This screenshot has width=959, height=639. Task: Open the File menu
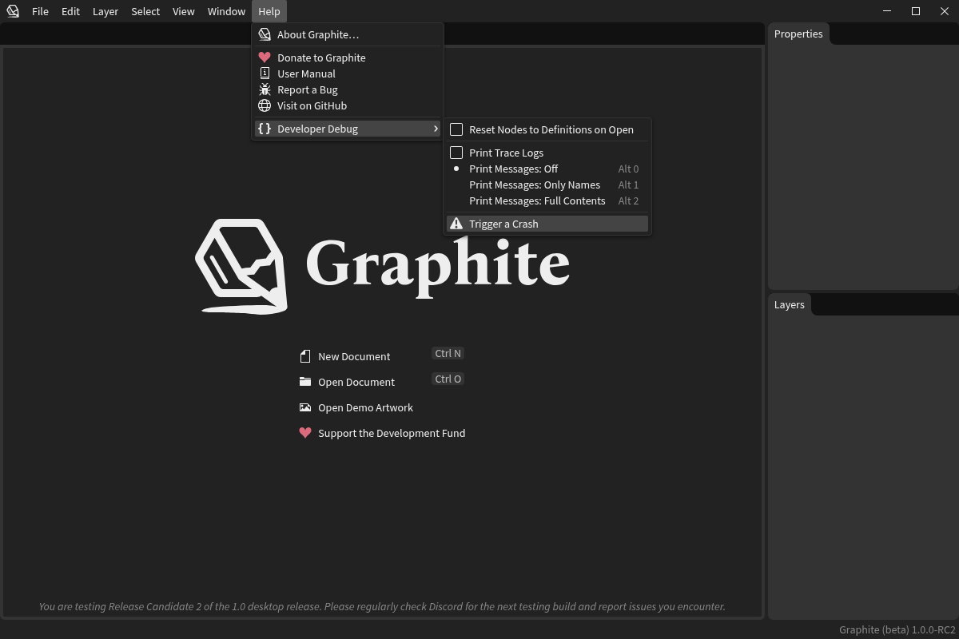click(40, 11)
